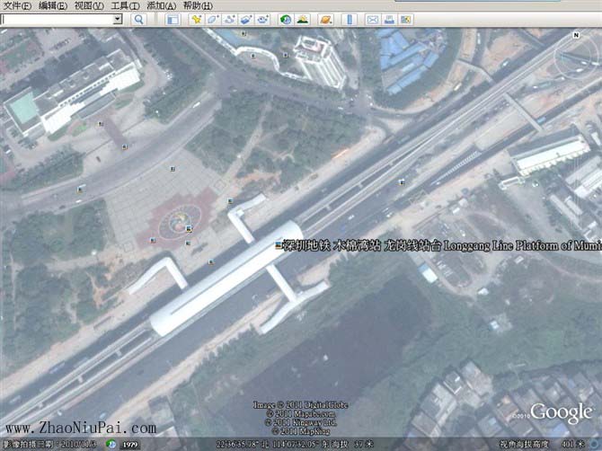
Task: Click the Google logo on the map
Action: pos(561,413)
